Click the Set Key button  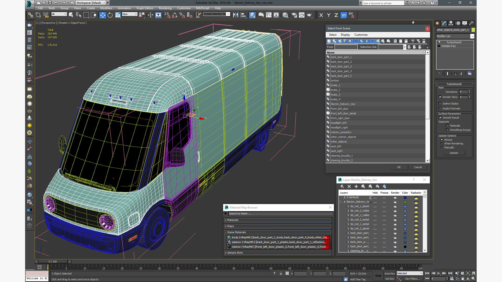[x=390, y=279]
